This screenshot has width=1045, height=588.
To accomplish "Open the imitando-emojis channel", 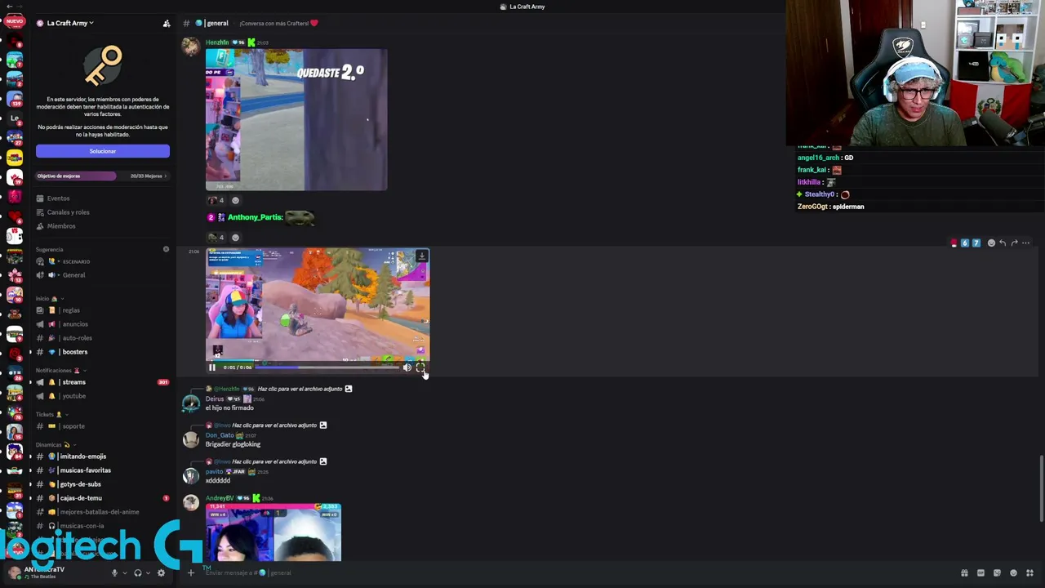I will pyautogui.click(x=82, y=457).
